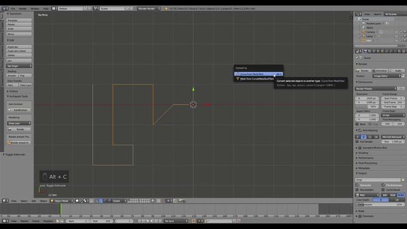Open the Render Presets dropdown

(x=376, y=89)
